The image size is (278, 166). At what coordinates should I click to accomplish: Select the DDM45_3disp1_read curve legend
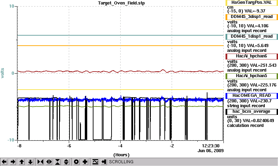pyautogui.click(x=252, y=17)
